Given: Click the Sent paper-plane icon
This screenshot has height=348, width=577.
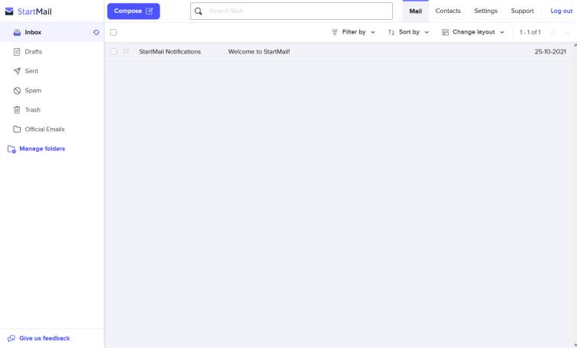Looking at the screenshot, I should [x=17, y=71].
